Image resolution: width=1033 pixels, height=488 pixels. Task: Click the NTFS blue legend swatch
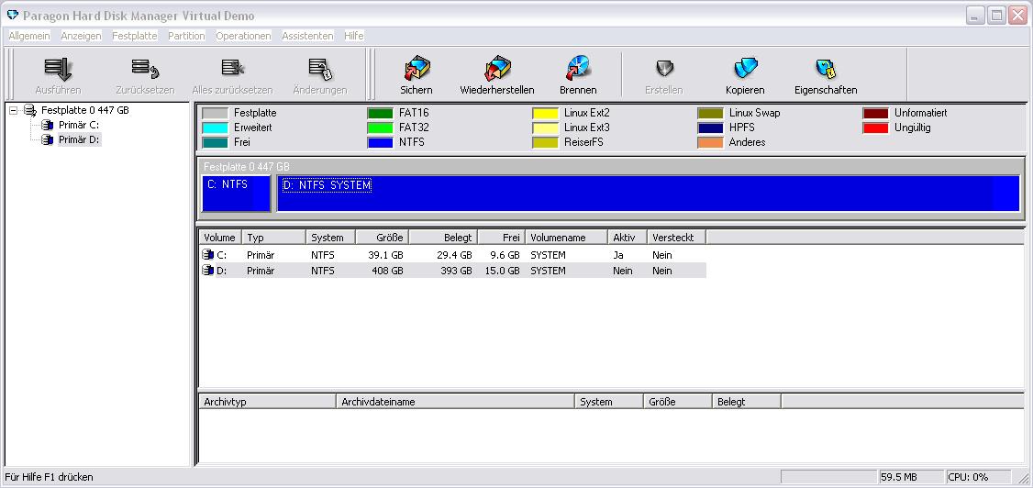pos(380,142)
